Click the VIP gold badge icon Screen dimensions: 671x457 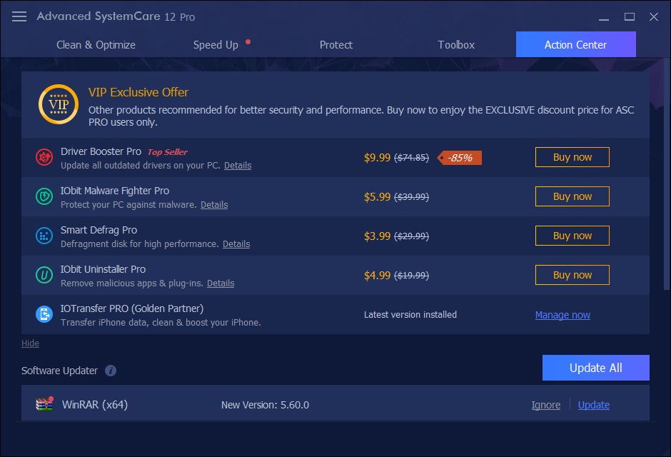click(59, 104)
